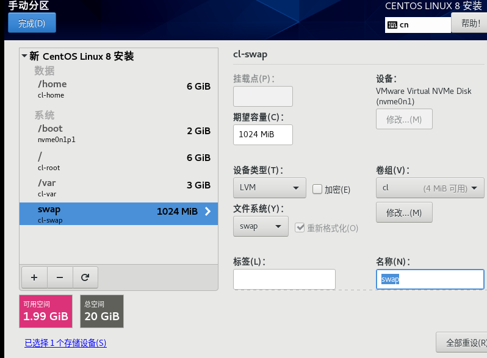Open the 文件系统 swap dropdown
This screenshot has width=487, height=358.
(x=261, y=226)
